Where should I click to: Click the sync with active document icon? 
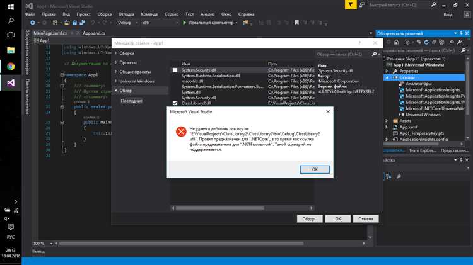[418, 42]
